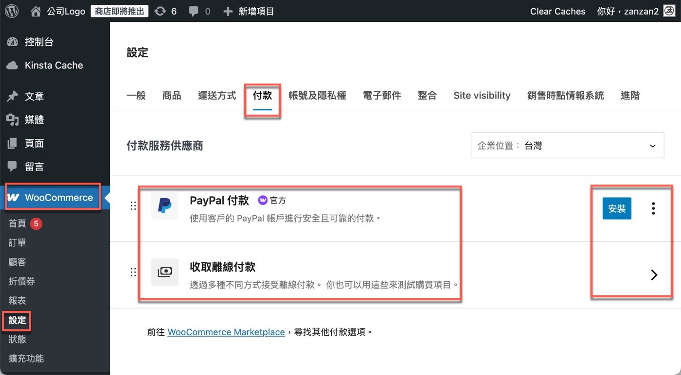The image size is (681, 375).
Task: Select the 付款 tab
Action: click(262, 96)
